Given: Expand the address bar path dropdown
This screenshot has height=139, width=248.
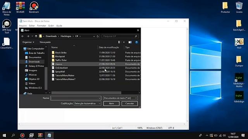Looking at the screenshot, I should (x=94, y=36).
